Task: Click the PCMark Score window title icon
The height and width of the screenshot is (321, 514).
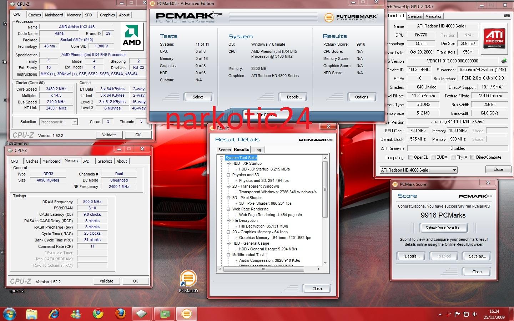Action: point(395,184)
